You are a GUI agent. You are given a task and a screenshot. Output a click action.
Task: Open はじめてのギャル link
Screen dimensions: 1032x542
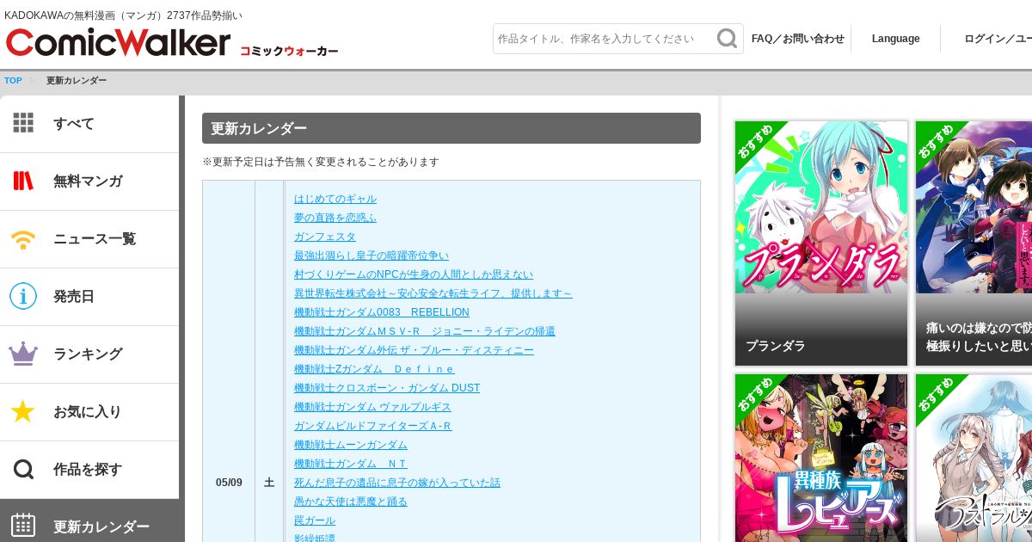[335, 199]
